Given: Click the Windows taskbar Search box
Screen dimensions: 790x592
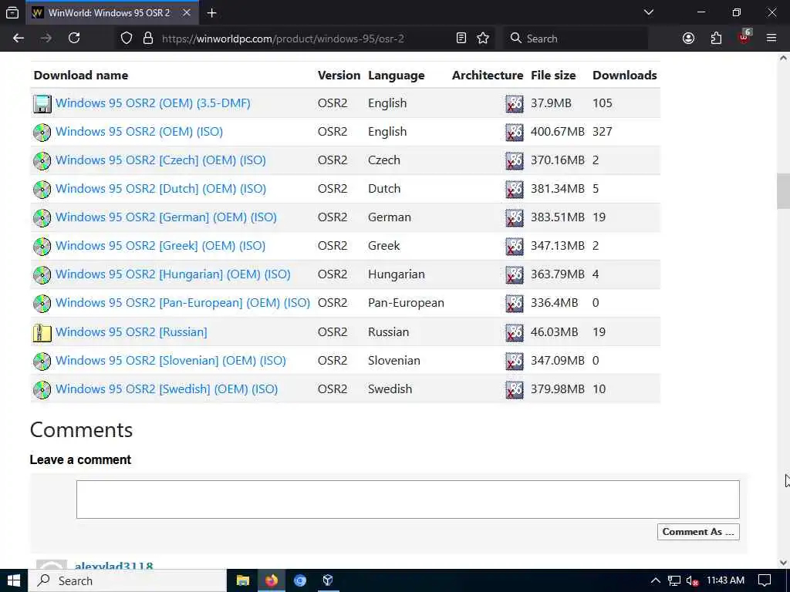Looking at the screenshot, I should 127,581.
